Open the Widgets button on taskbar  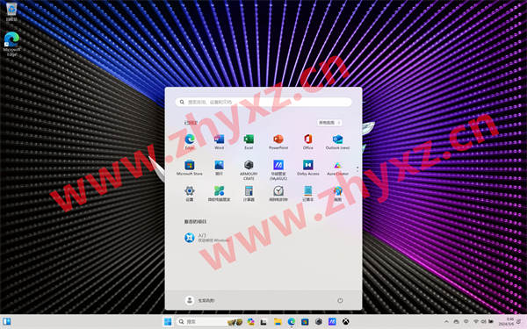[6, 322]
